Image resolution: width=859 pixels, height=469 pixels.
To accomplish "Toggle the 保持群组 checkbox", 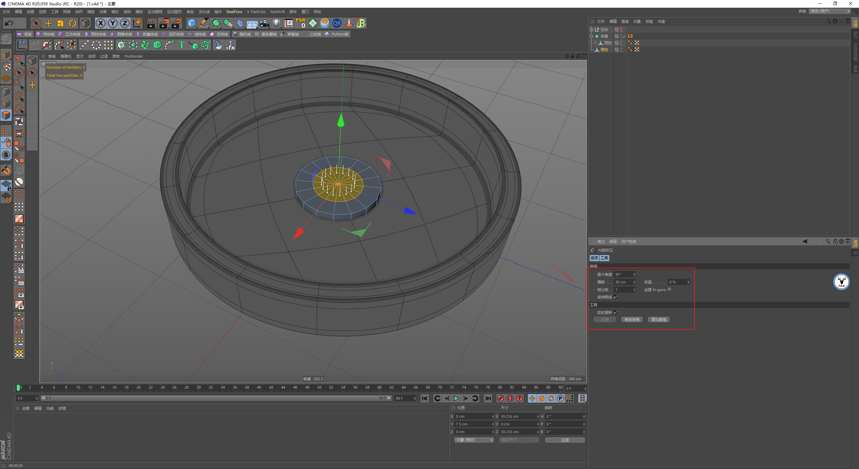I will point(616,297).
